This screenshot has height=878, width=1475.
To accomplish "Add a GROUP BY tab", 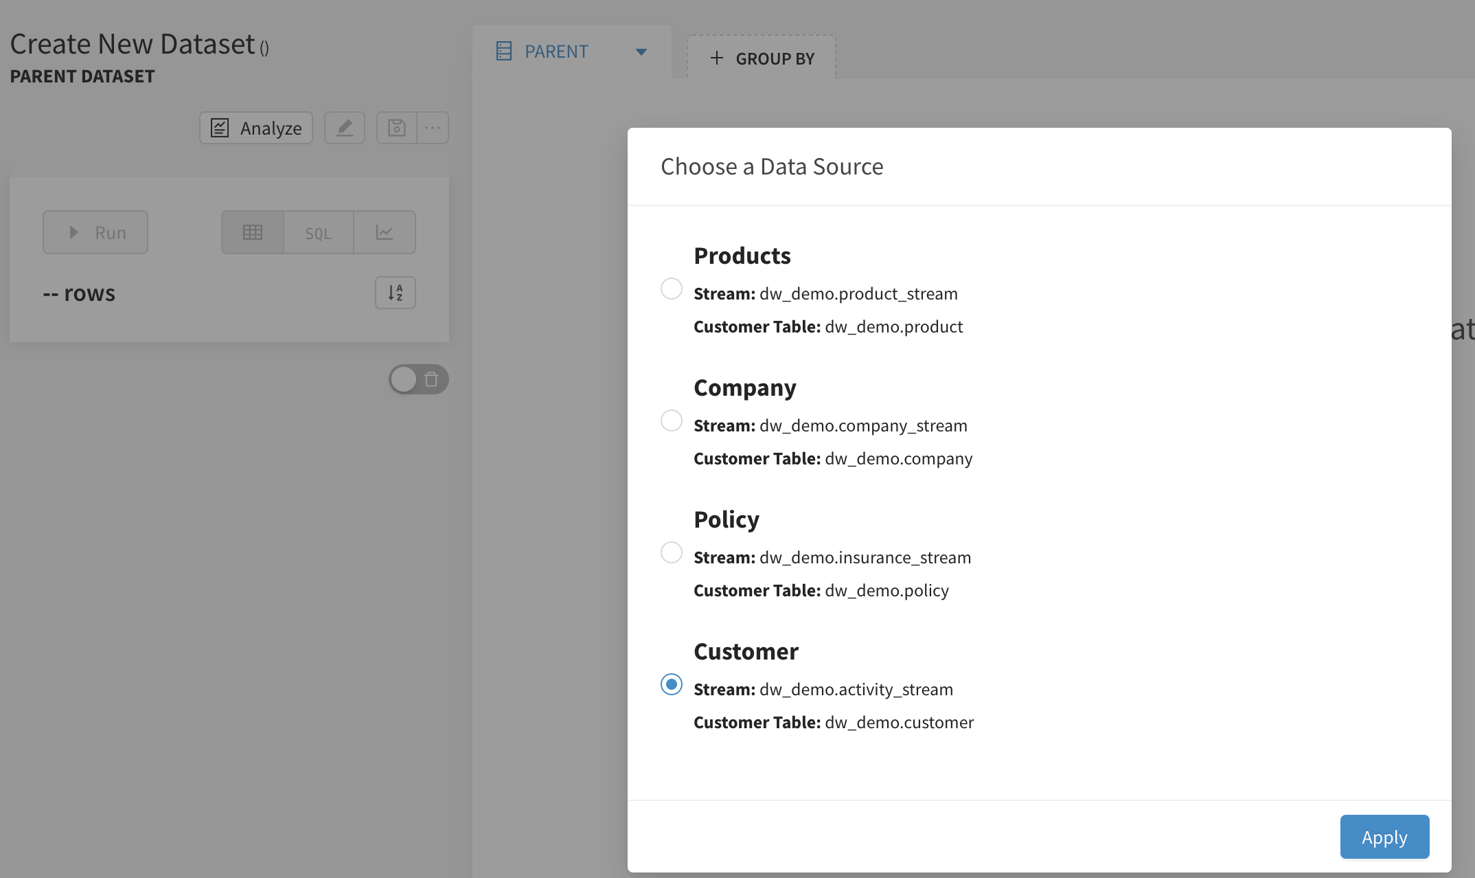I will 762,58.
